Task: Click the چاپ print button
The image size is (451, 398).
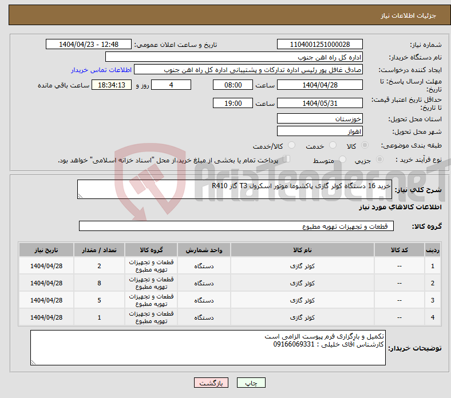Action: click(251, 383)
